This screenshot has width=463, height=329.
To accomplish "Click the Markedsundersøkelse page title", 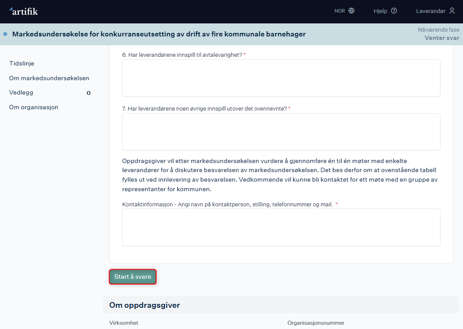I will coord(159,34).
